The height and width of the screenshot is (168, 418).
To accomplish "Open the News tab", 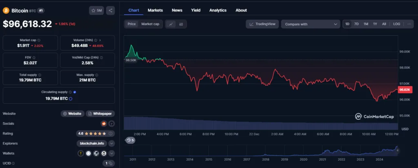I will tap(177, 10).
